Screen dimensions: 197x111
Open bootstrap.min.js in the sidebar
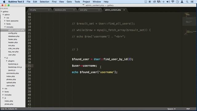point(15,67)
